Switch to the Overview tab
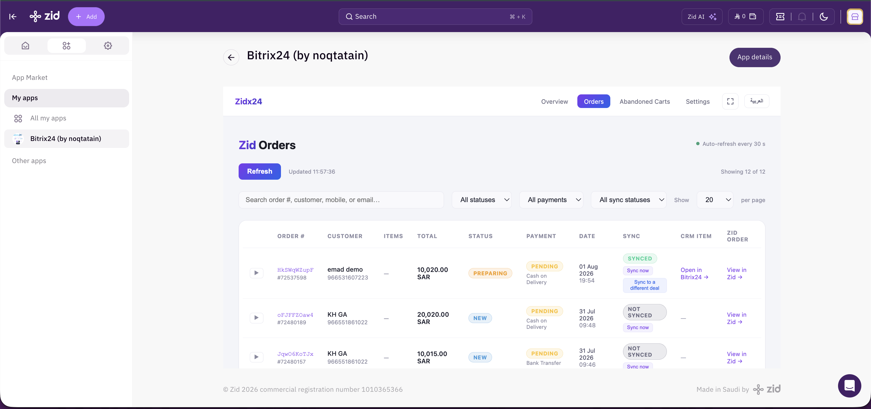 555,101
